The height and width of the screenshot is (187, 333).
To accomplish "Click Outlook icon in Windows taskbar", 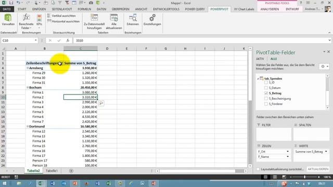I will tap(63, 183).
